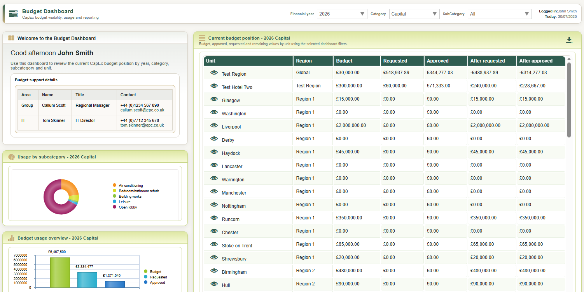Viewport: 584px width, 292px height.
Task: Sort table by Budget column header
Action: point(357,61)
